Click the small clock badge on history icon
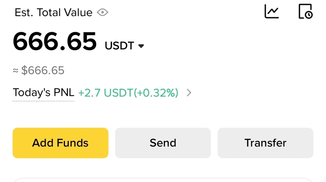Viewport: 326px width, 182px height. [x=309, y=15]
